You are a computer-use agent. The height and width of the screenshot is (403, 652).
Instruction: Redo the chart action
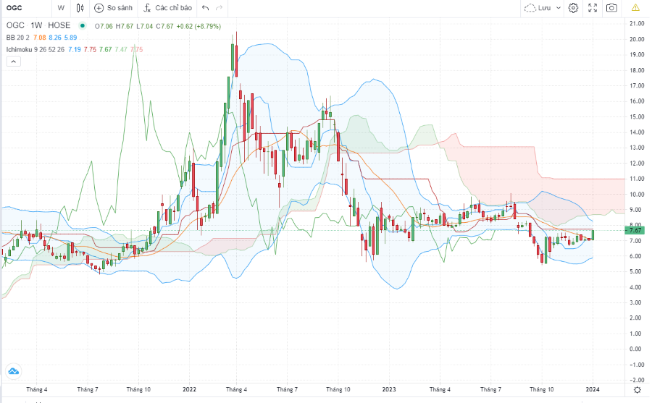click(220, 8)
